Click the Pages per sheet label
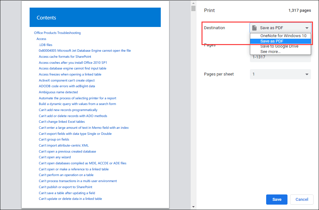 click(x=219, y=74)
